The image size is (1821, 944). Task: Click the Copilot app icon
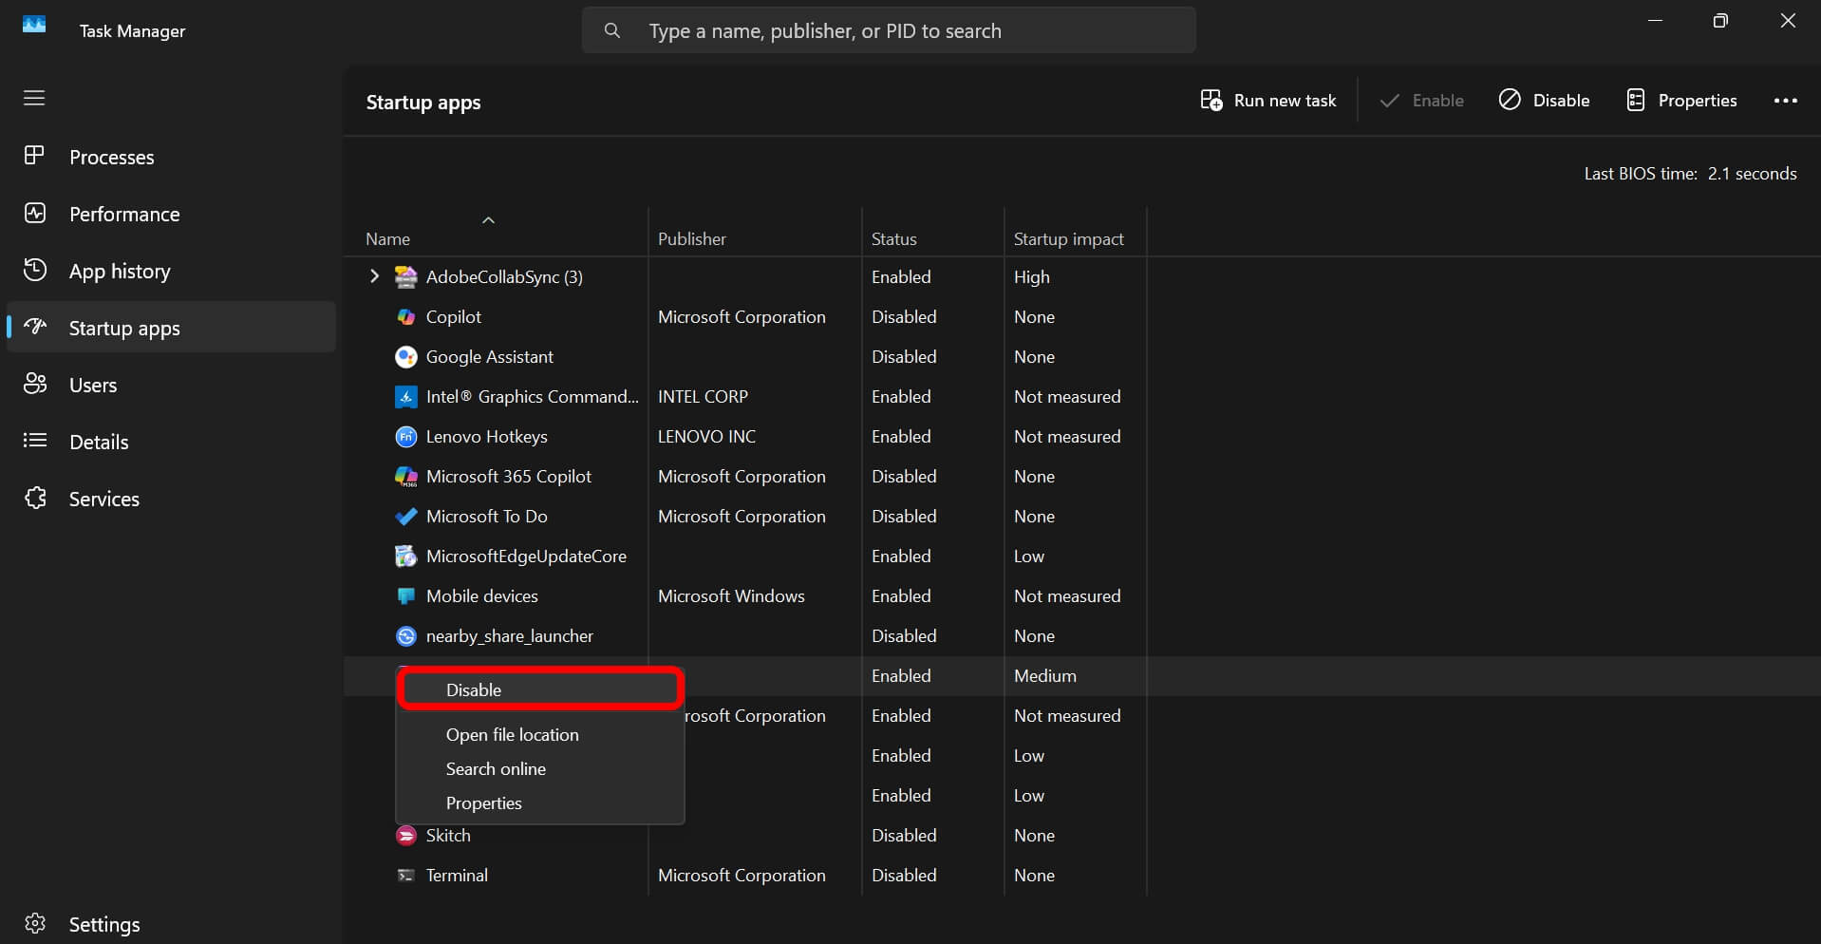405,316
